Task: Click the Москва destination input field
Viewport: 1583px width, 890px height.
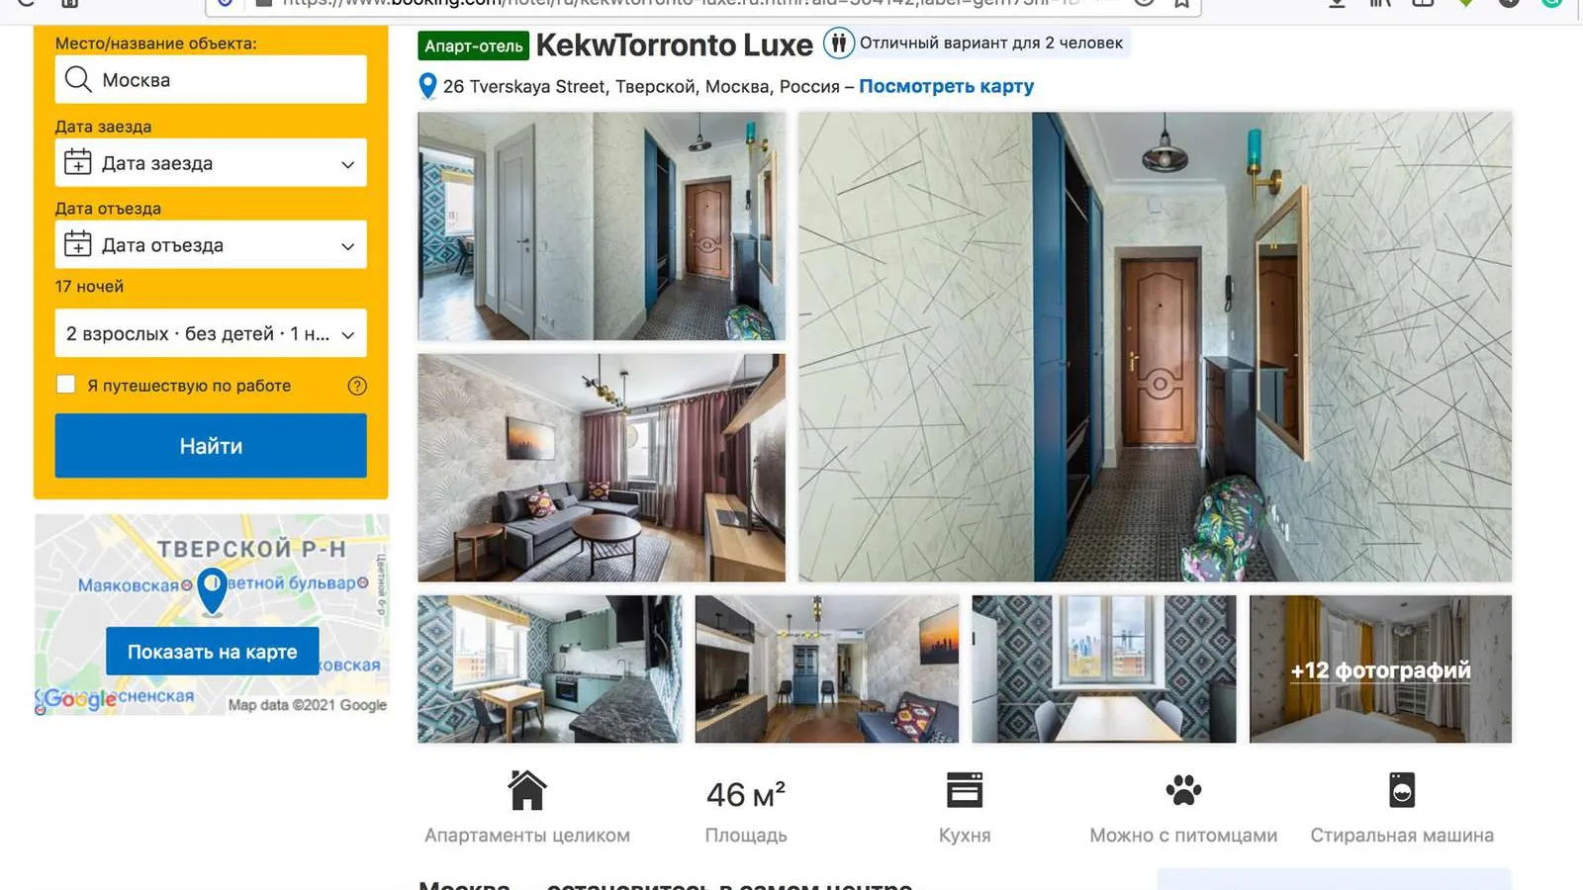Action: (211, 79)
